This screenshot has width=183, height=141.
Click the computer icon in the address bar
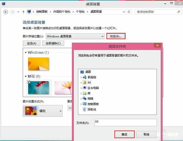tap(29, 12)
